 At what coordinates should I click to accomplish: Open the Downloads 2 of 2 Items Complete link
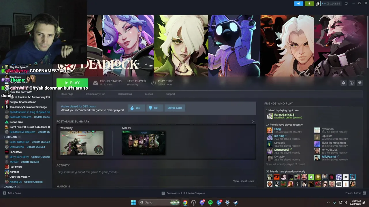186,193
